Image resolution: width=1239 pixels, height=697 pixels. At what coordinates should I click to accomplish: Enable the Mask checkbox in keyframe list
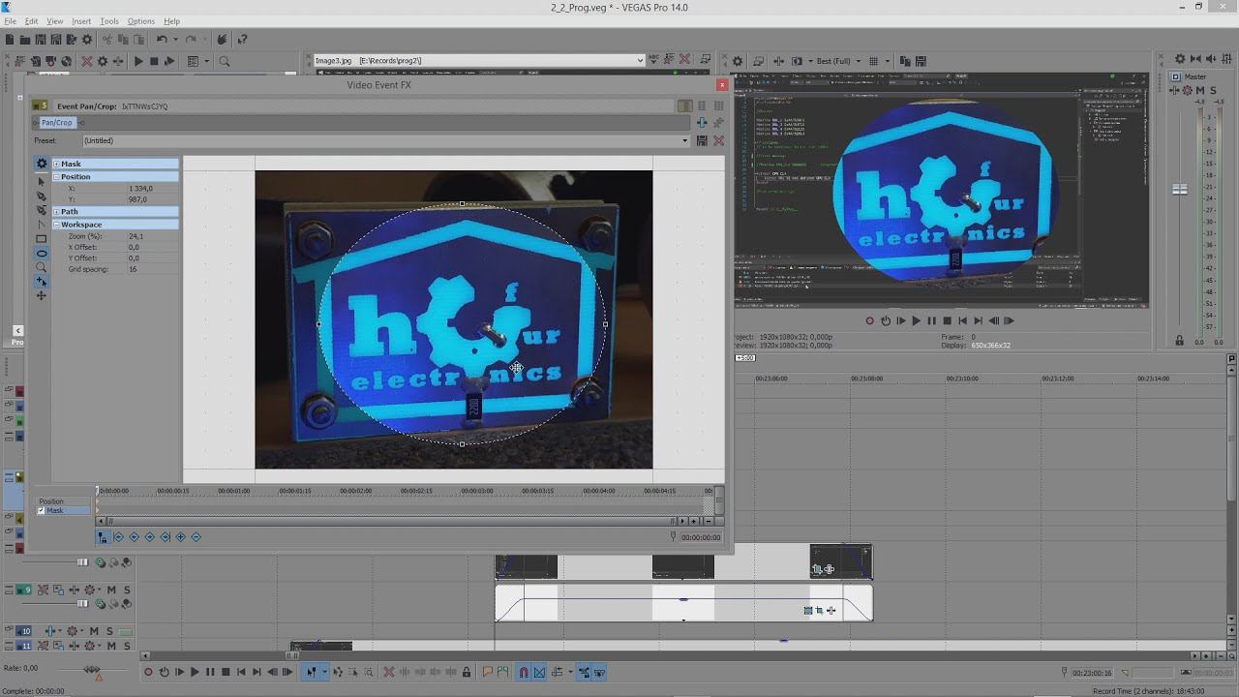pyautogui.click(x=41, y=510)
